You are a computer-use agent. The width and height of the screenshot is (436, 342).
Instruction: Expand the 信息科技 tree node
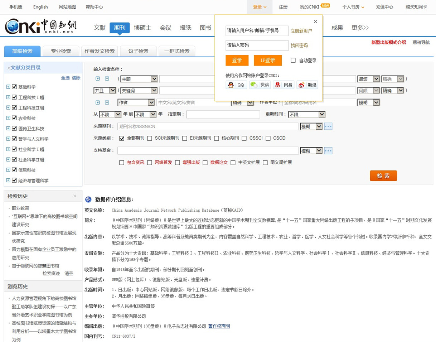pyautogui.click(x=8, y=170)
